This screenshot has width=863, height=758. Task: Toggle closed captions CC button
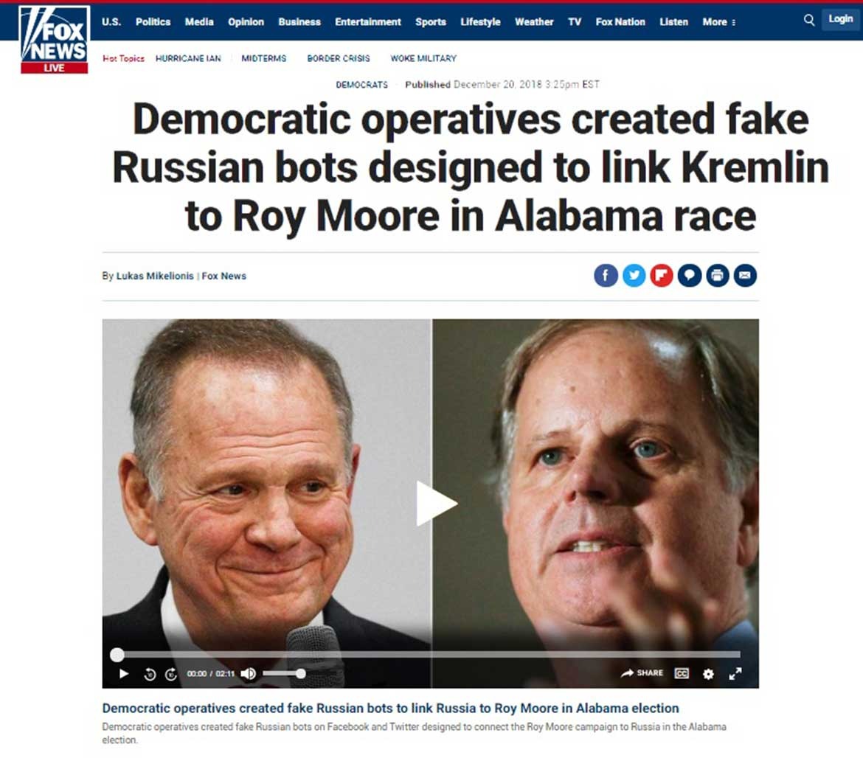pos(682,674)
